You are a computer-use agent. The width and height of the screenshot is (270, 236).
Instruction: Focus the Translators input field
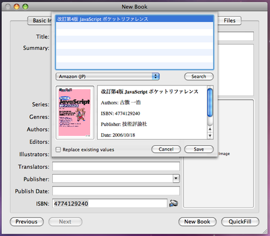tap(116, 166)
